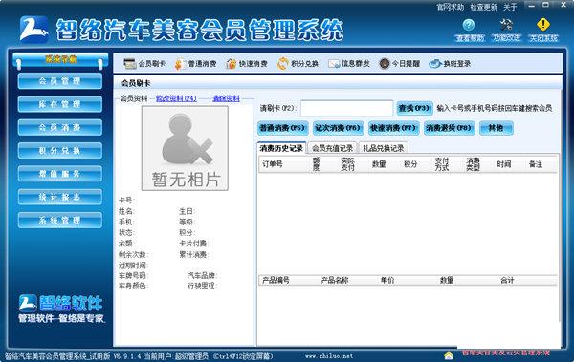Click the 备注 column header
574x362 pixels.
point(536,164)
